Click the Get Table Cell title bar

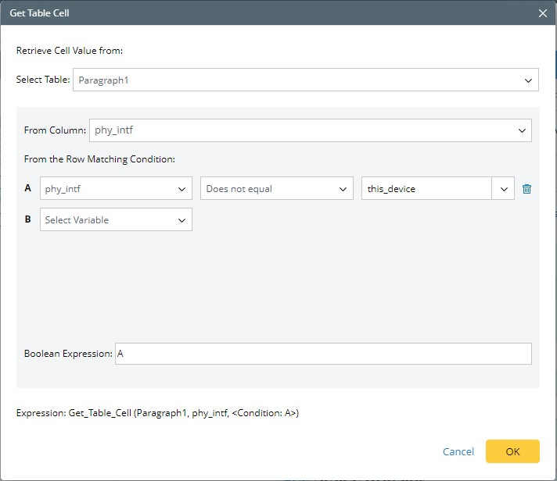click(235, 13)
